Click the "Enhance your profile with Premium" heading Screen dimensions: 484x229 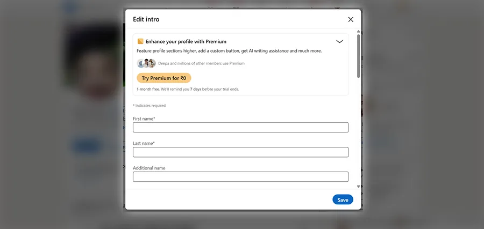click(186, 41)
